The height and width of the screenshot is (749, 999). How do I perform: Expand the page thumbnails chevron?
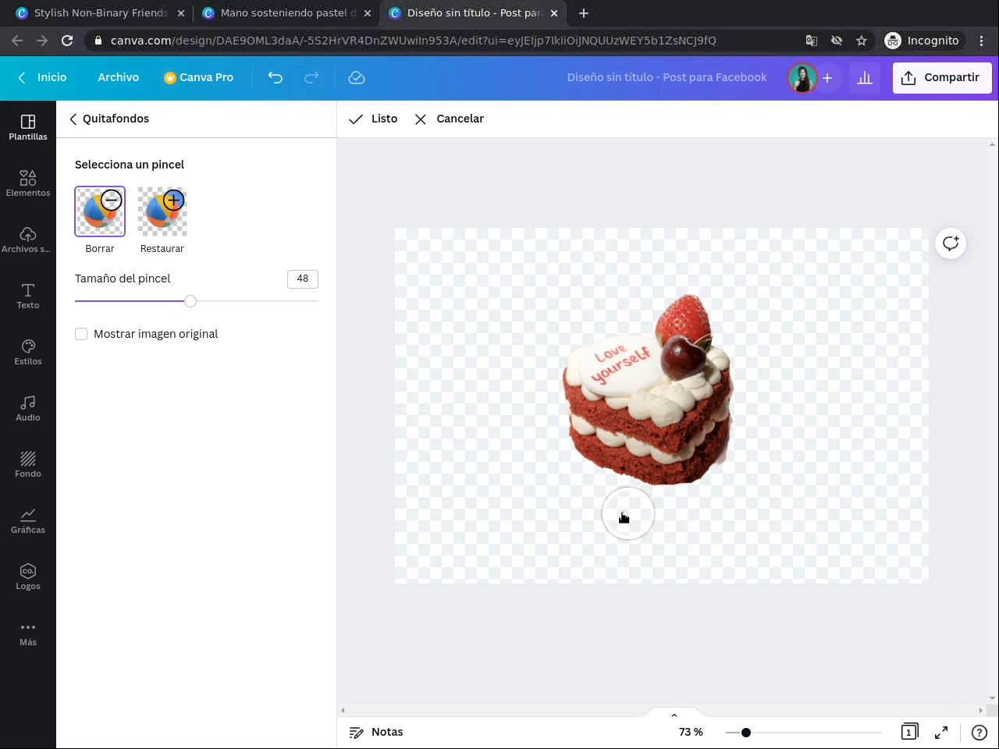(x=674, y=715)
